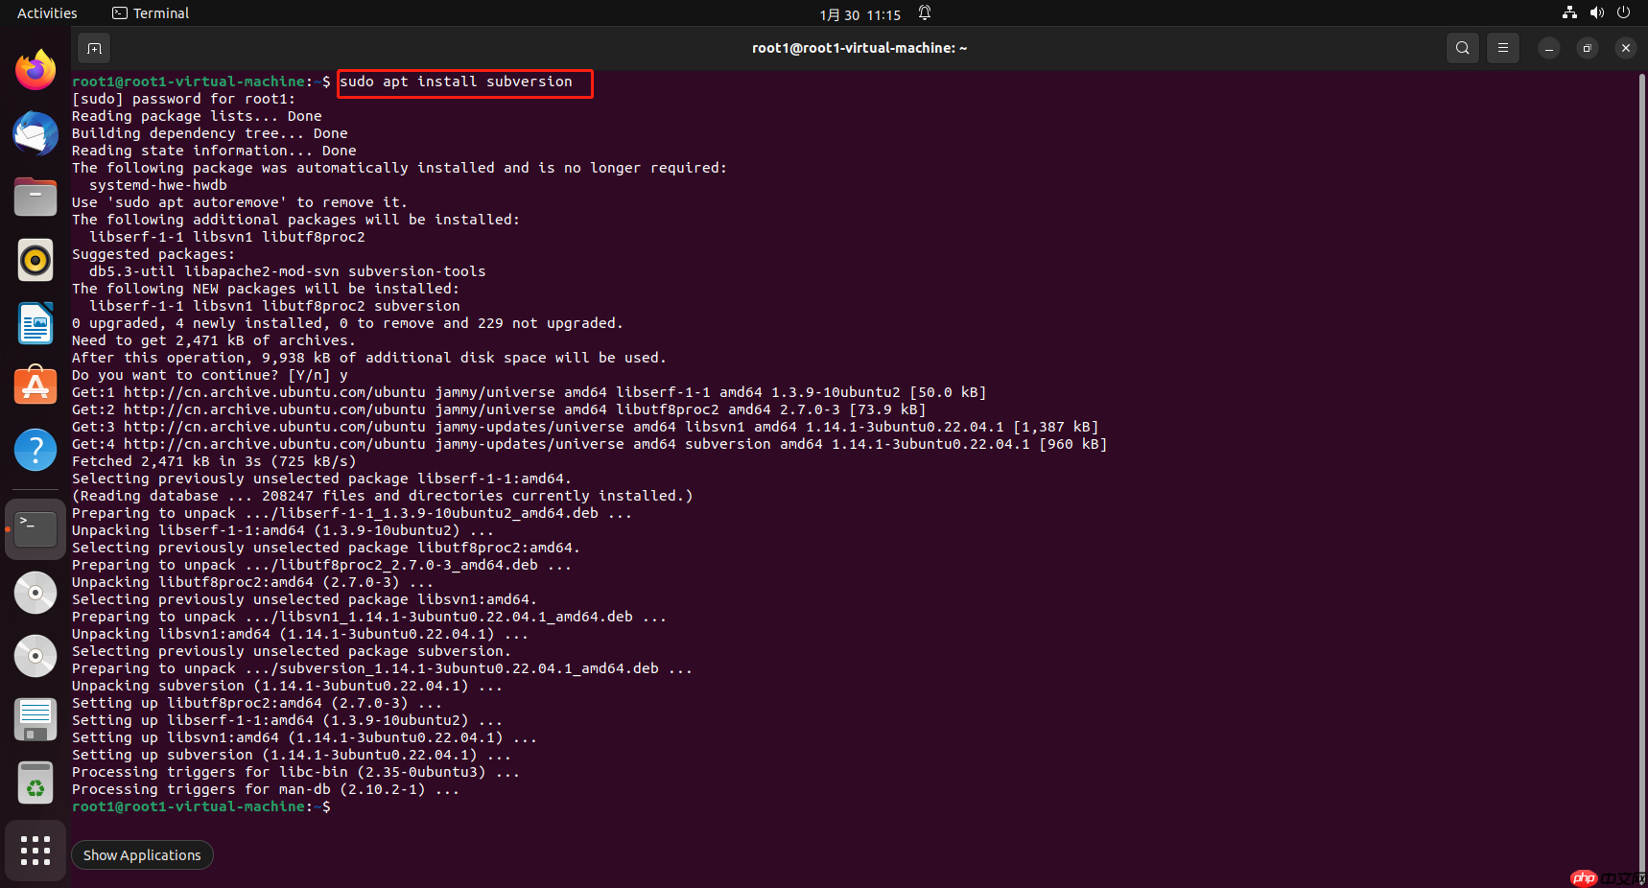Open the clock showing 11:15
The height and width of the screenshot is (888, 1648).
click(x=859, y=14)
